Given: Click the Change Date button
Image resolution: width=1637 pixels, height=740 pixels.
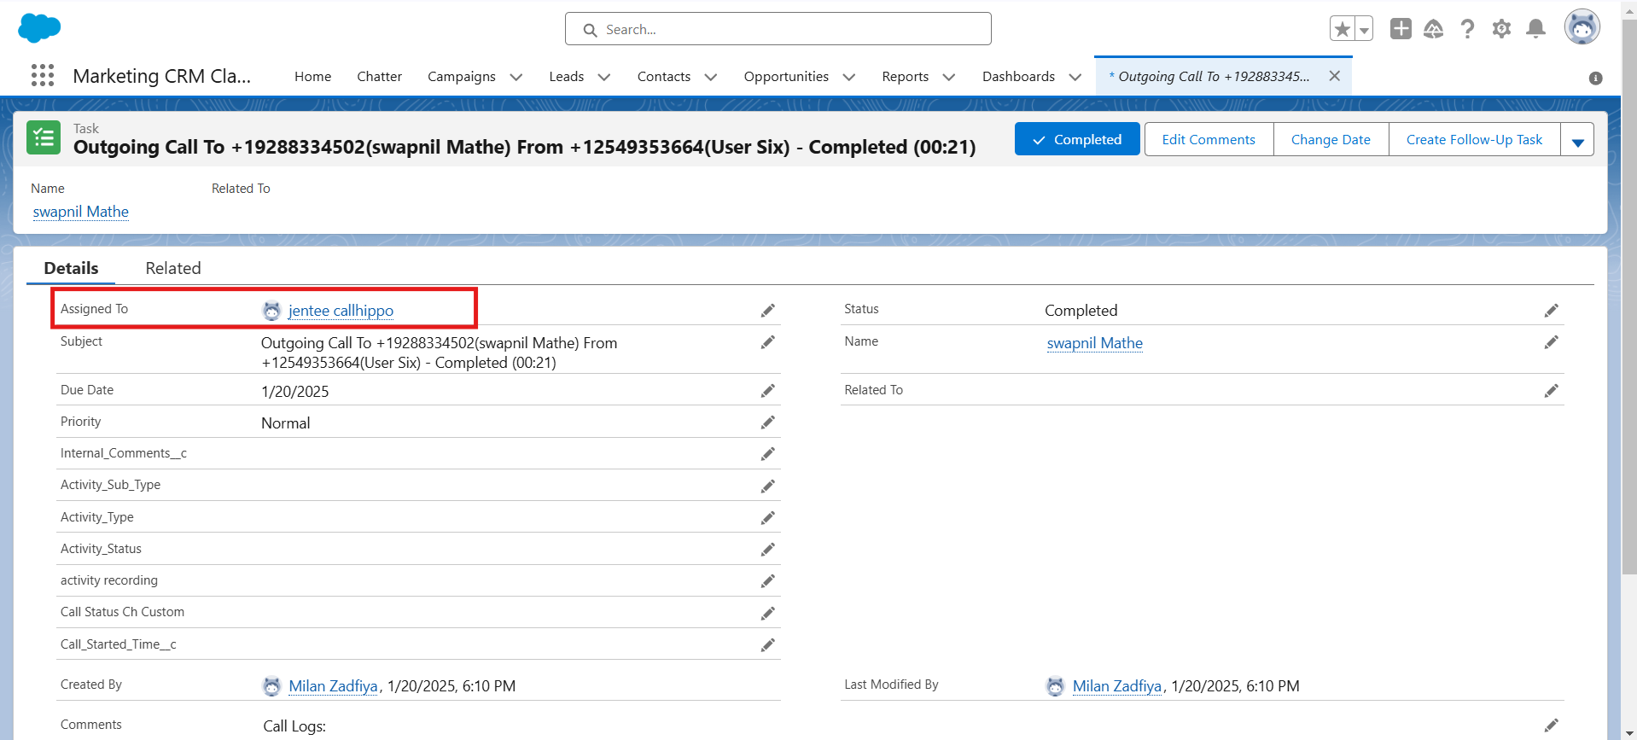Looking at the screenshot, I should pyautogui.click(x=1331, y=140).
